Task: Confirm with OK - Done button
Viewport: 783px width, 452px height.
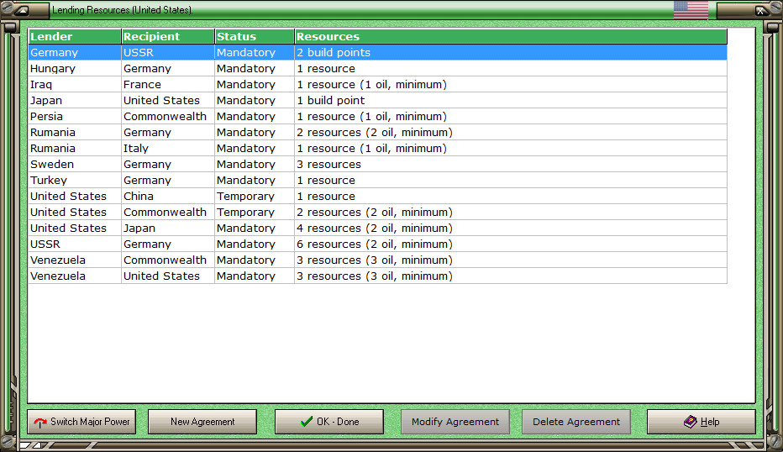Action: (x=329, y=422)
